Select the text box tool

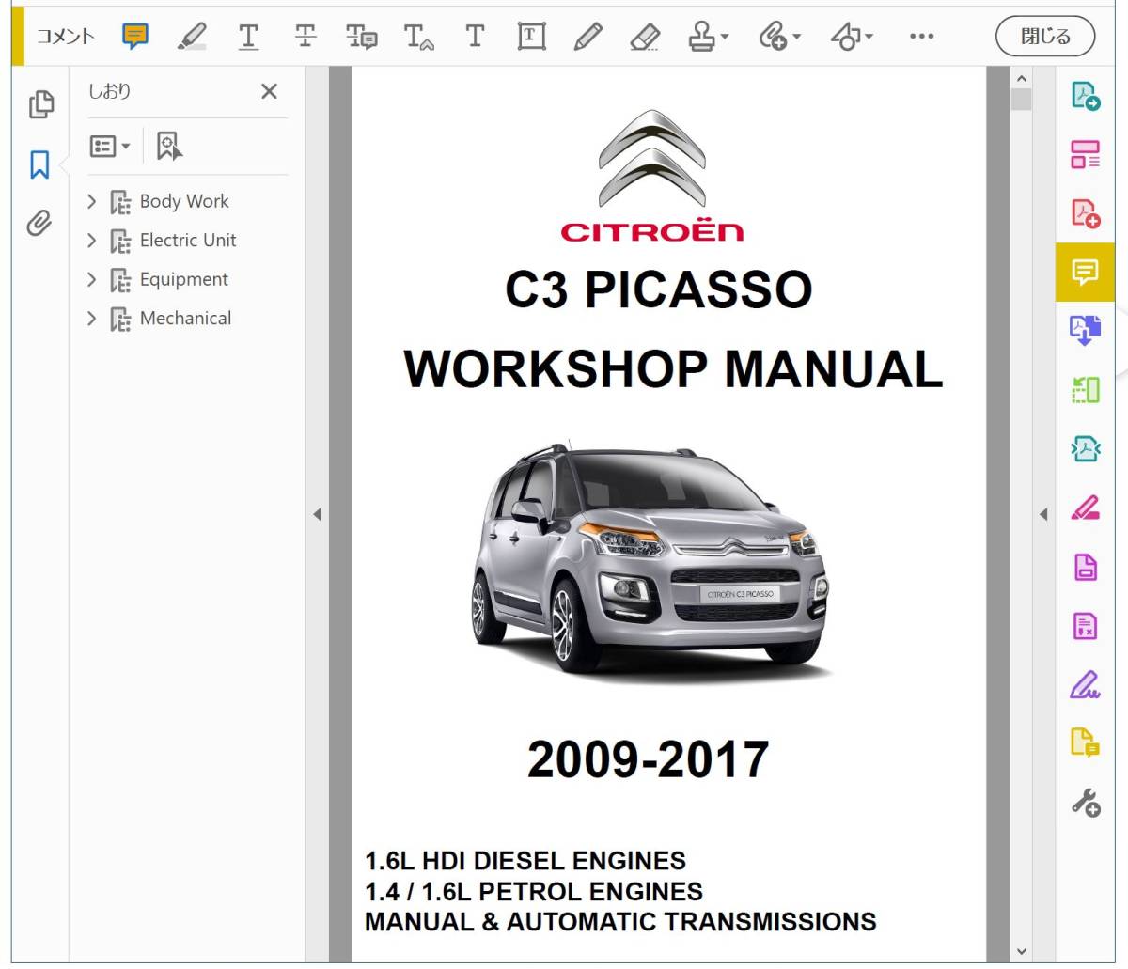(x=531, y=37)
